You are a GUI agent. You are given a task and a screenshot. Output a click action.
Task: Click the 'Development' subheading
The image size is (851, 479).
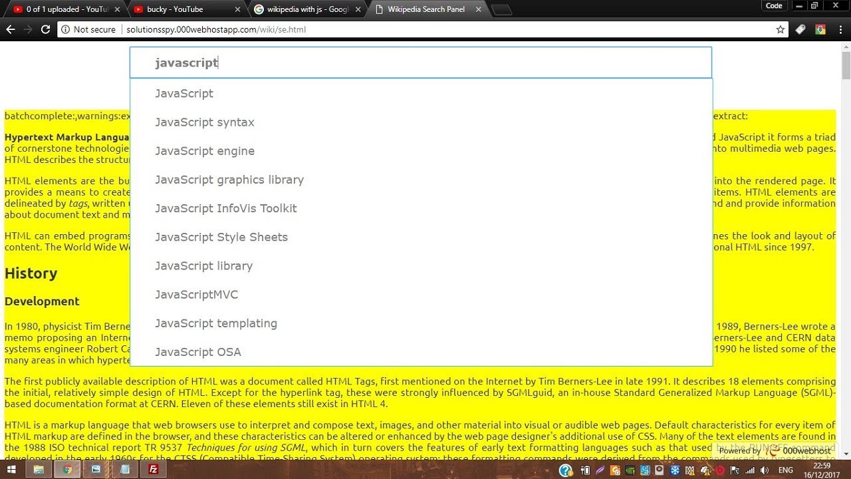pos(42,301)
